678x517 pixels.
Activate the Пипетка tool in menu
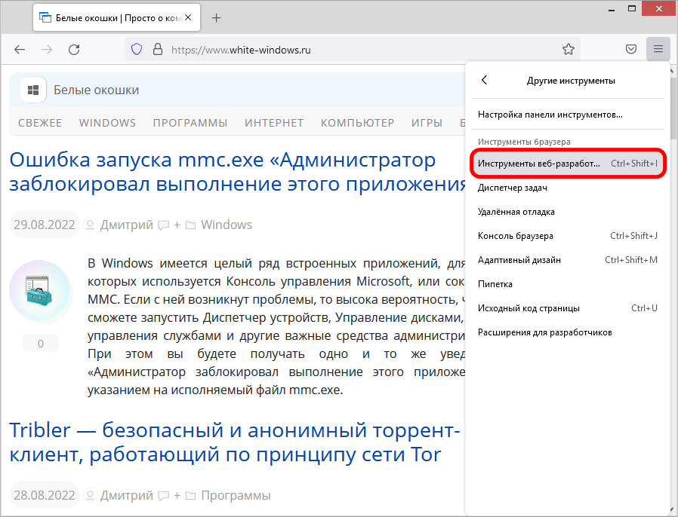567,284
